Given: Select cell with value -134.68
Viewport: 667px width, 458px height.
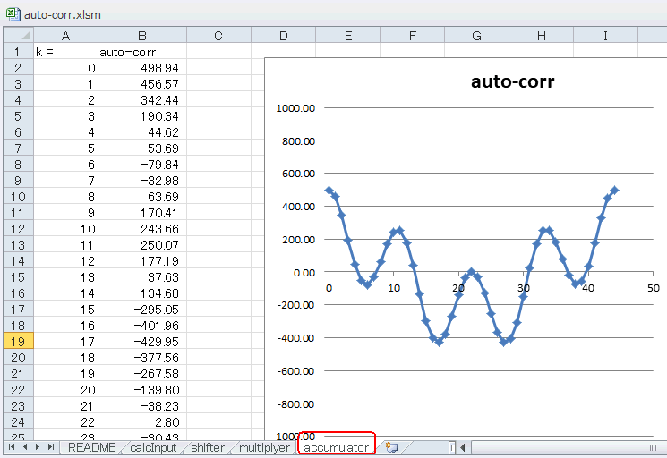Looking at the screenshot, I should pos(142,293).
